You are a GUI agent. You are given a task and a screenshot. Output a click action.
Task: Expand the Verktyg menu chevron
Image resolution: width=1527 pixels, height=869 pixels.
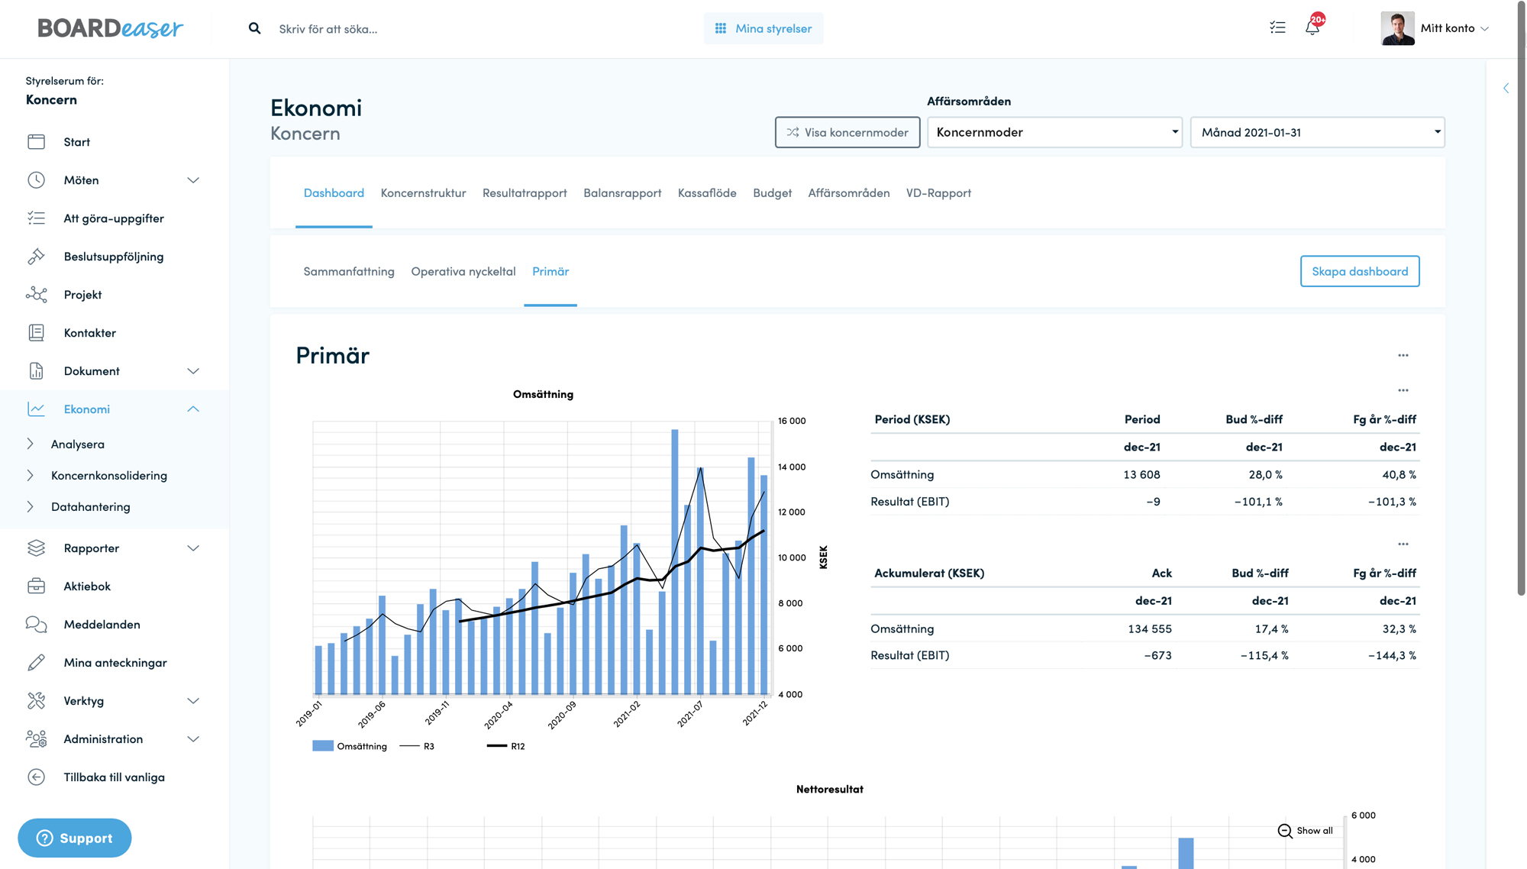pos(193,701)
